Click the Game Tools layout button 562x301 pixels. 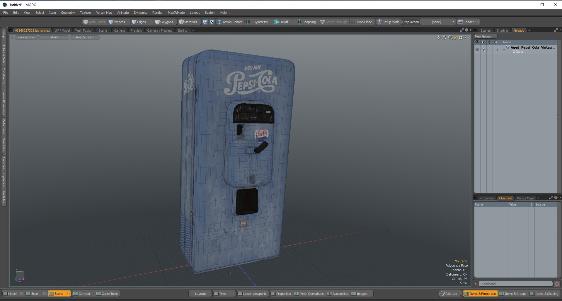107,294
